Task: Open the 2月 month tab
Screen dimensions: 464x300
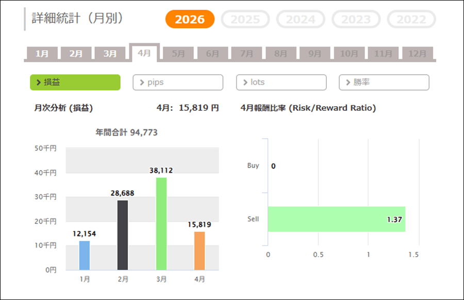Action: point(76,54)
